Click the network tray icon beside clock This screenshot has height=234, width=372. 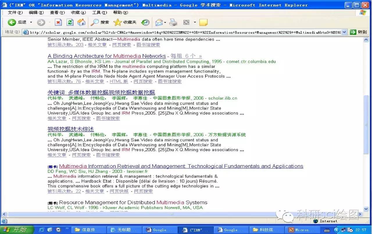343,230
